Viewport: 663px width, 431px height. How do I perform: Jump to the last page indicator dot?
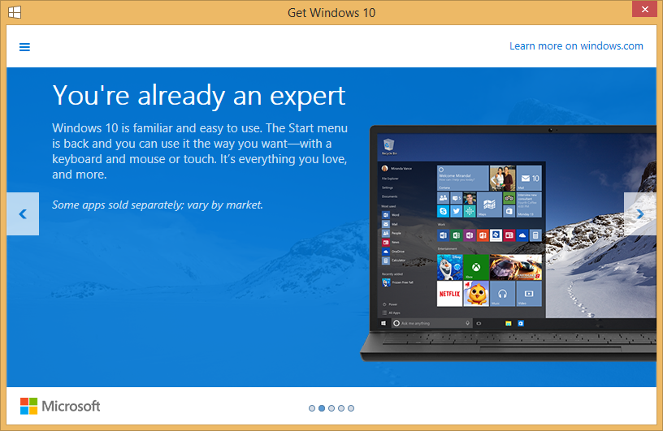[x=351, y=408]
